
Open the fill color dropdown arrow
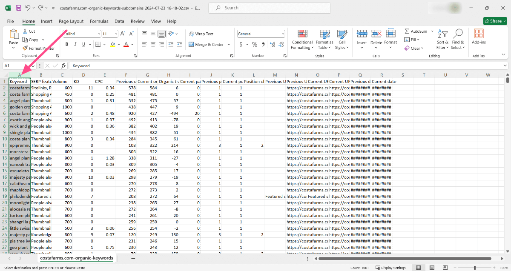tap(118, 44)
